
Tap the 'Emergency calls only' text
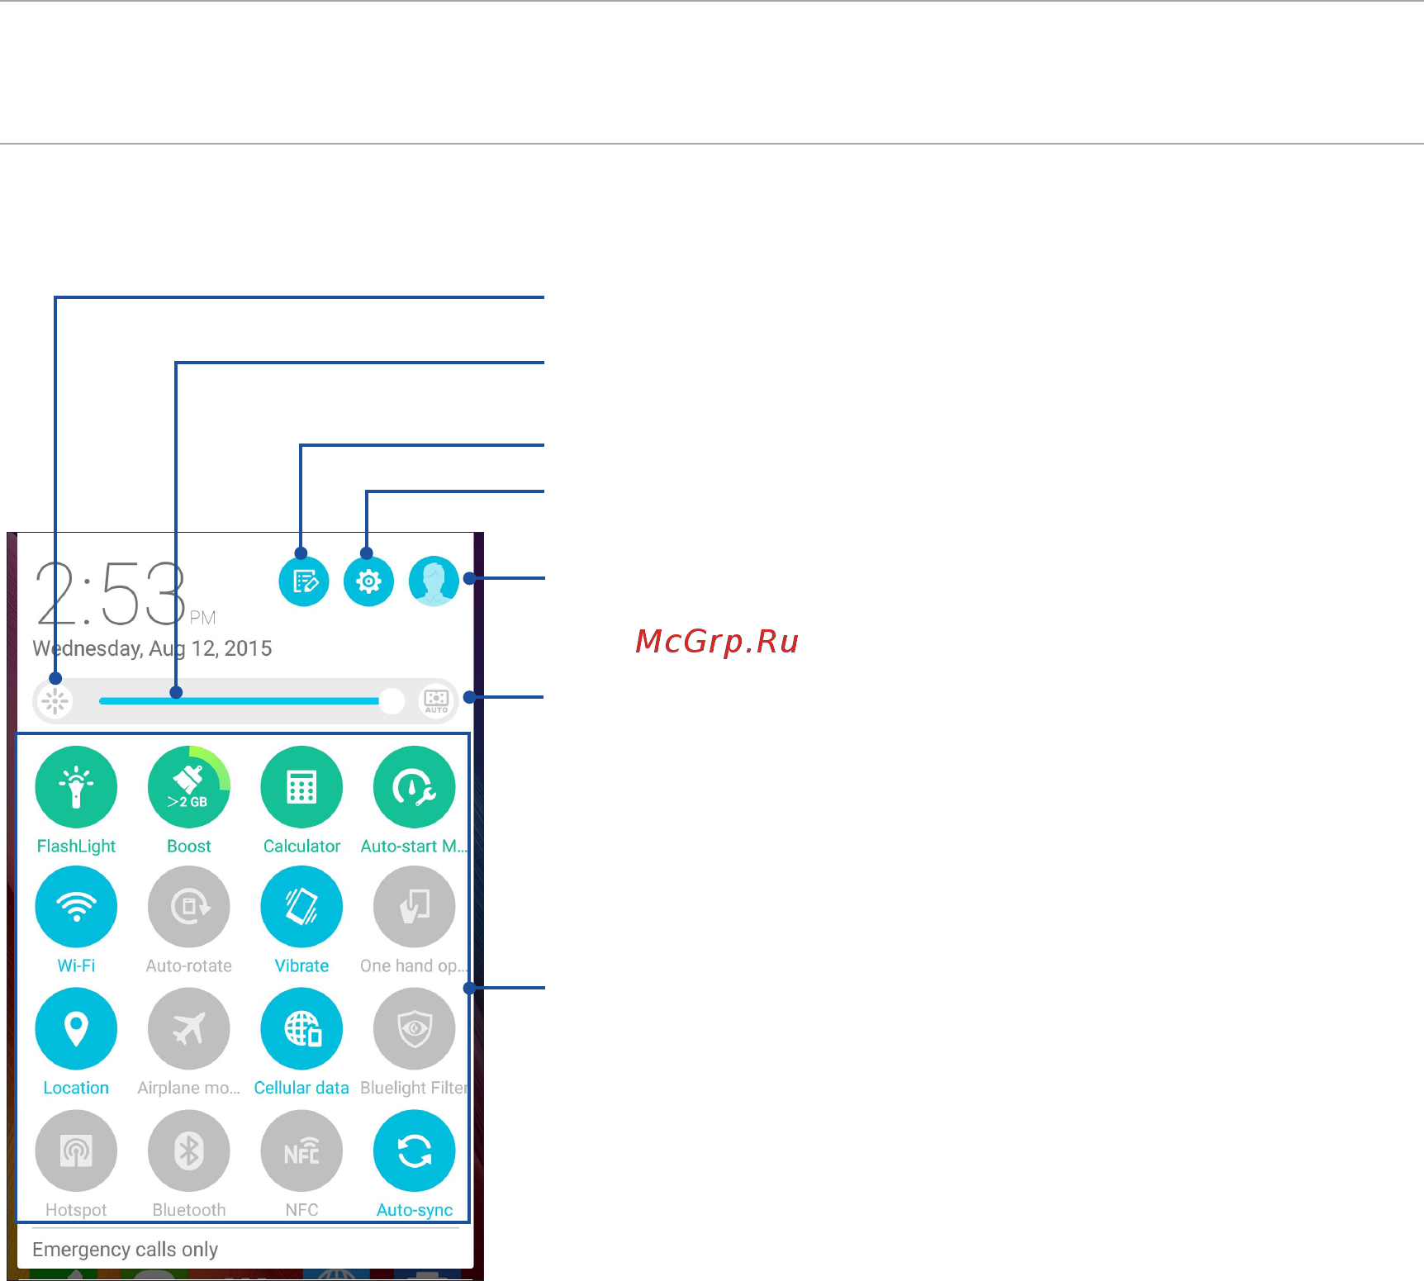pos(125,1250)
